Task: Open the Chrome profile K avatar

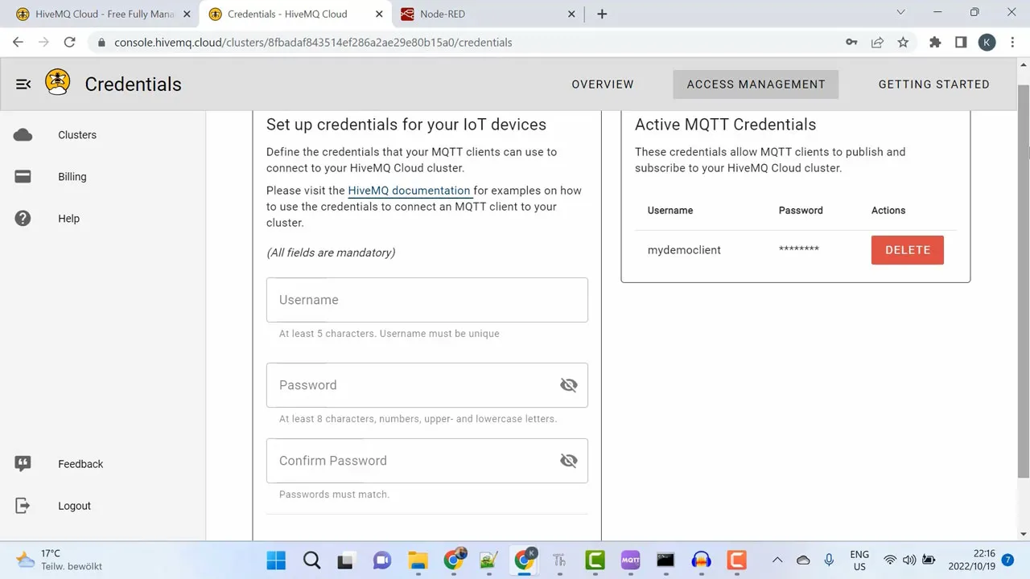Action: [x=987, y=43]
